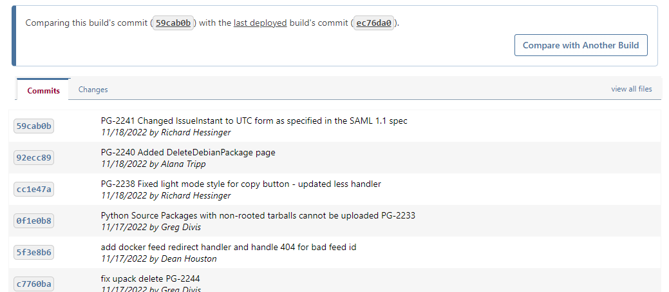Viewport: 669px width, 292px height.
Task: Click the author line by Alana Tripp
Action: click(153, 164)
